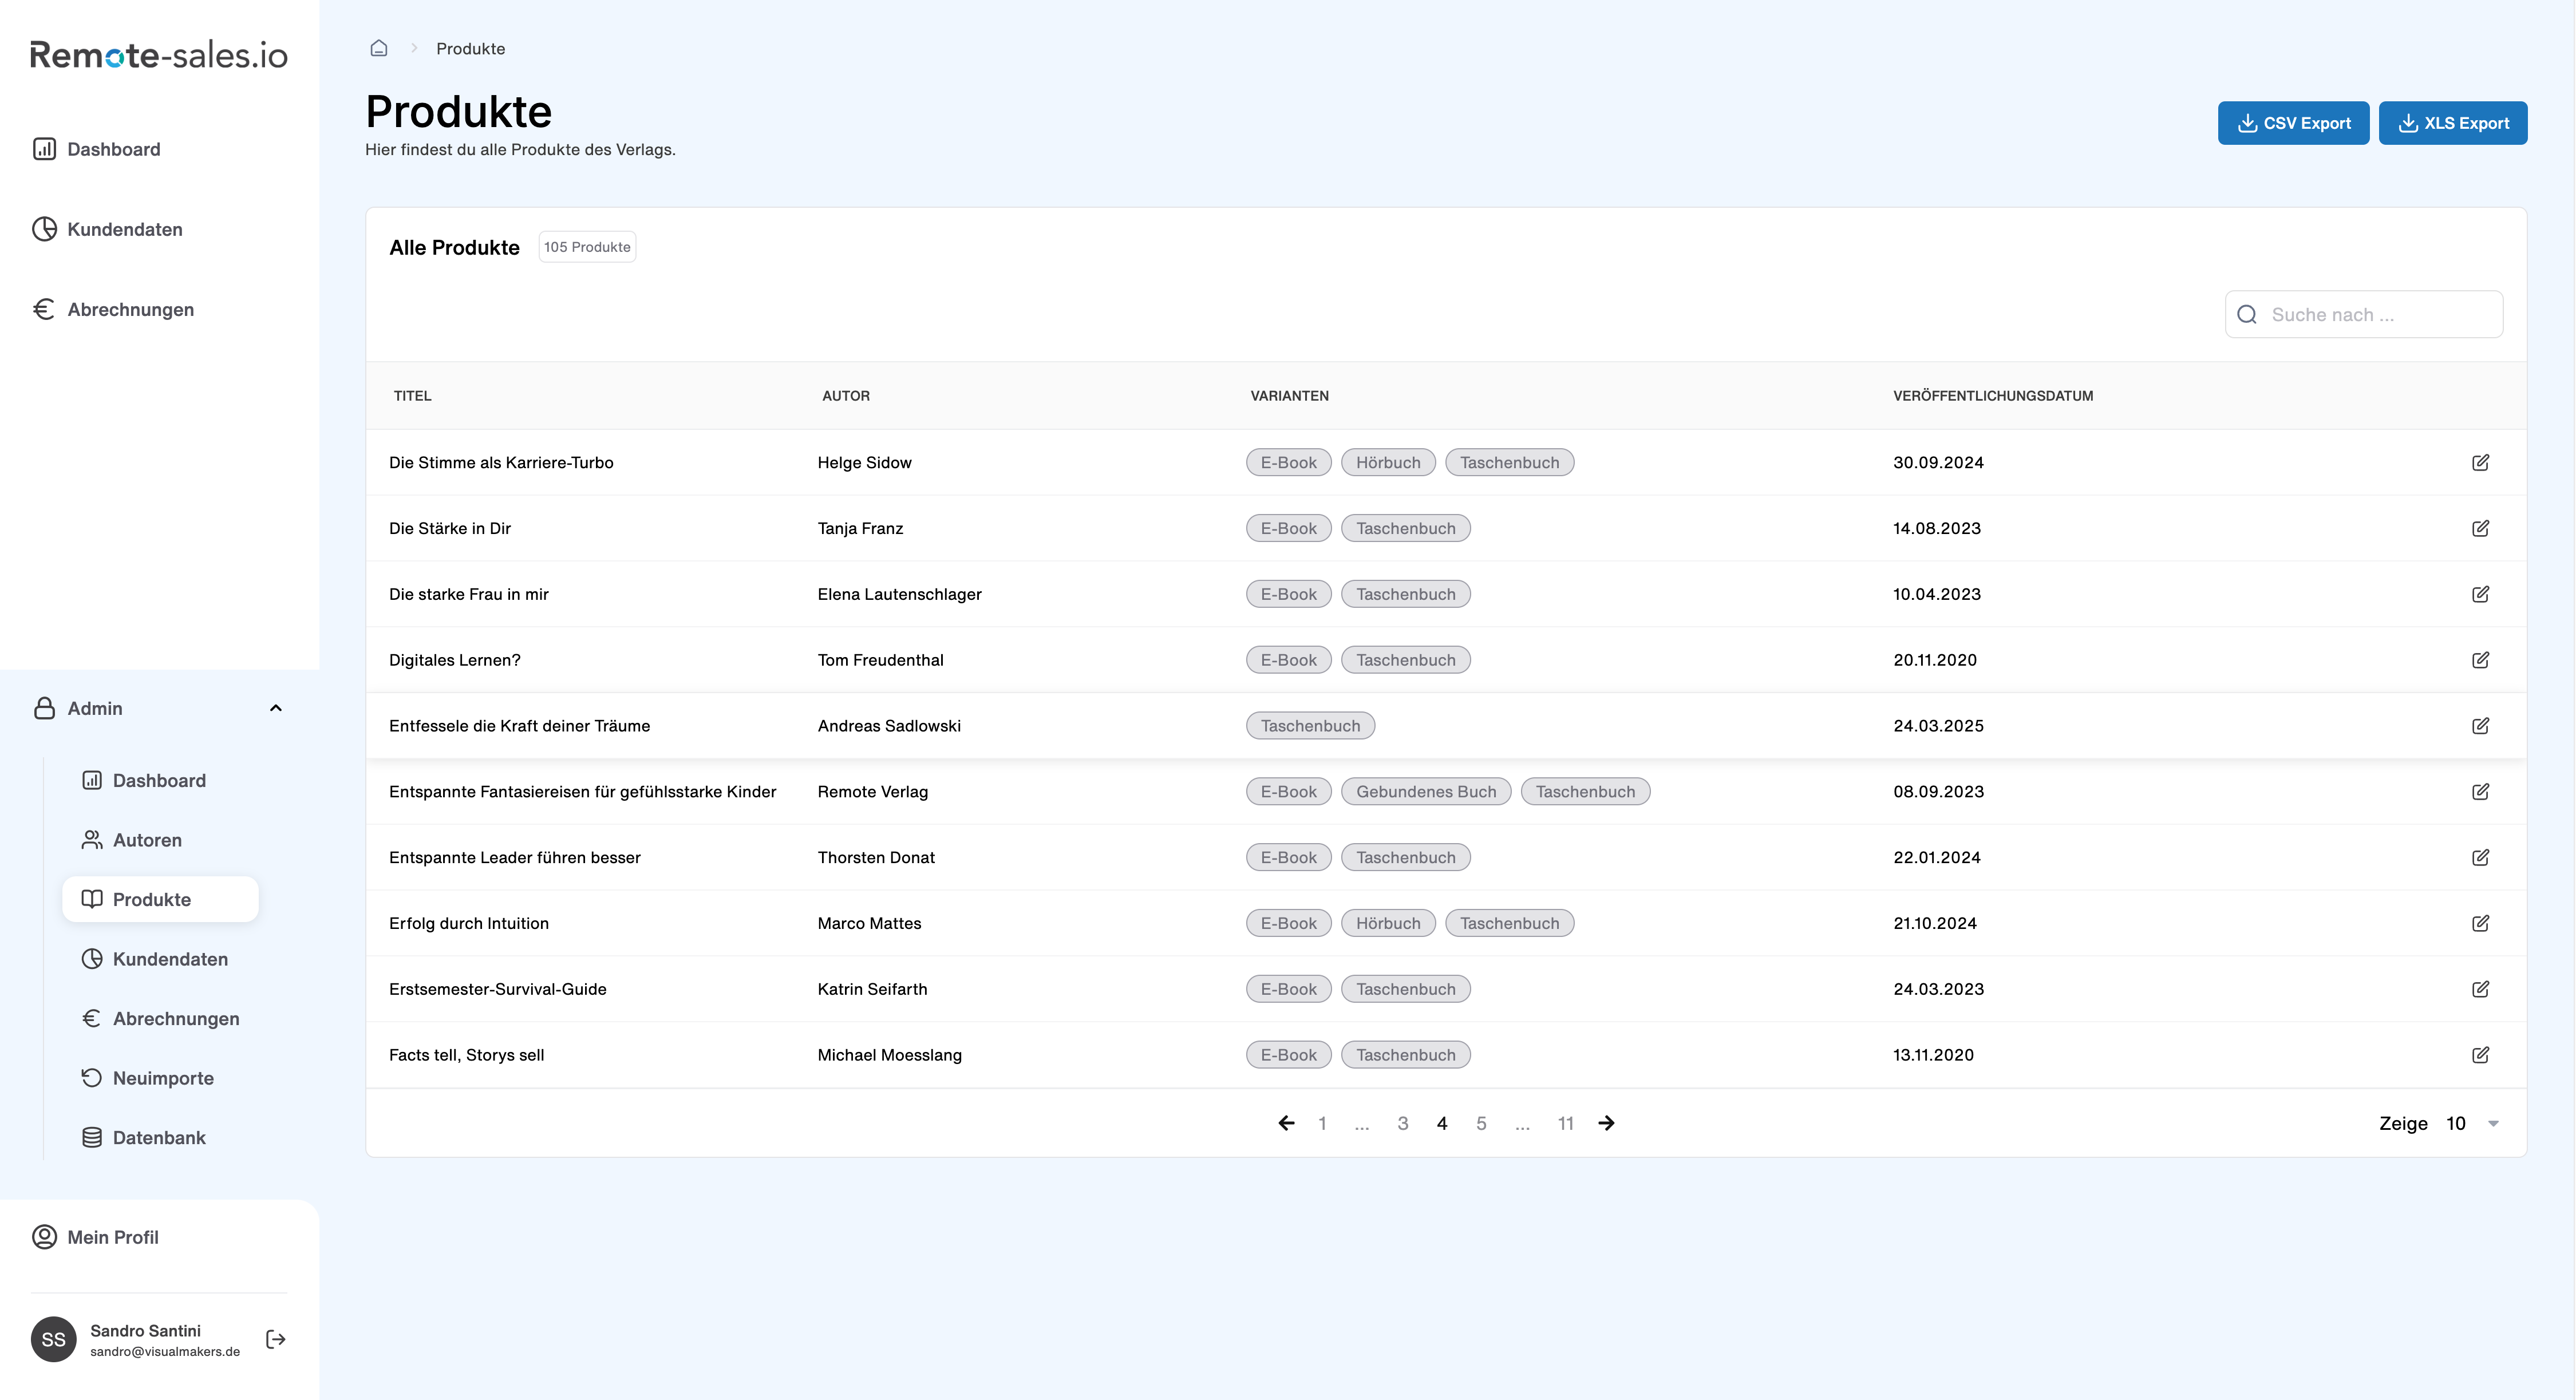The height and width of the screenshot is (1400, 2576).
Task: Open the home breadcrumb icon
Action: tap(378, 47)
